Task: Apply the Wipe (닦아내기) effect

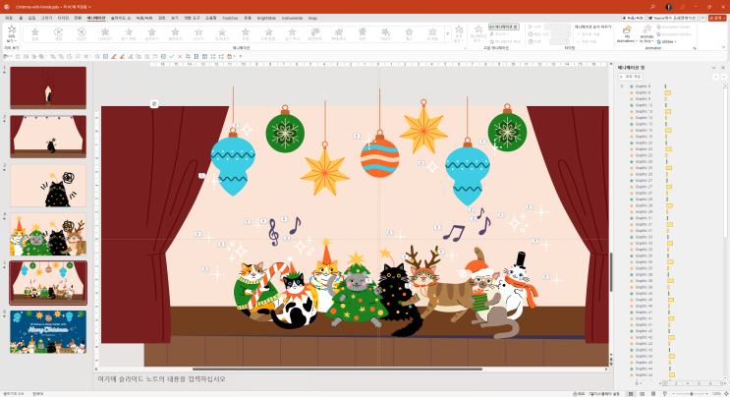Action: pyautogui.click(x=222, y=34)
